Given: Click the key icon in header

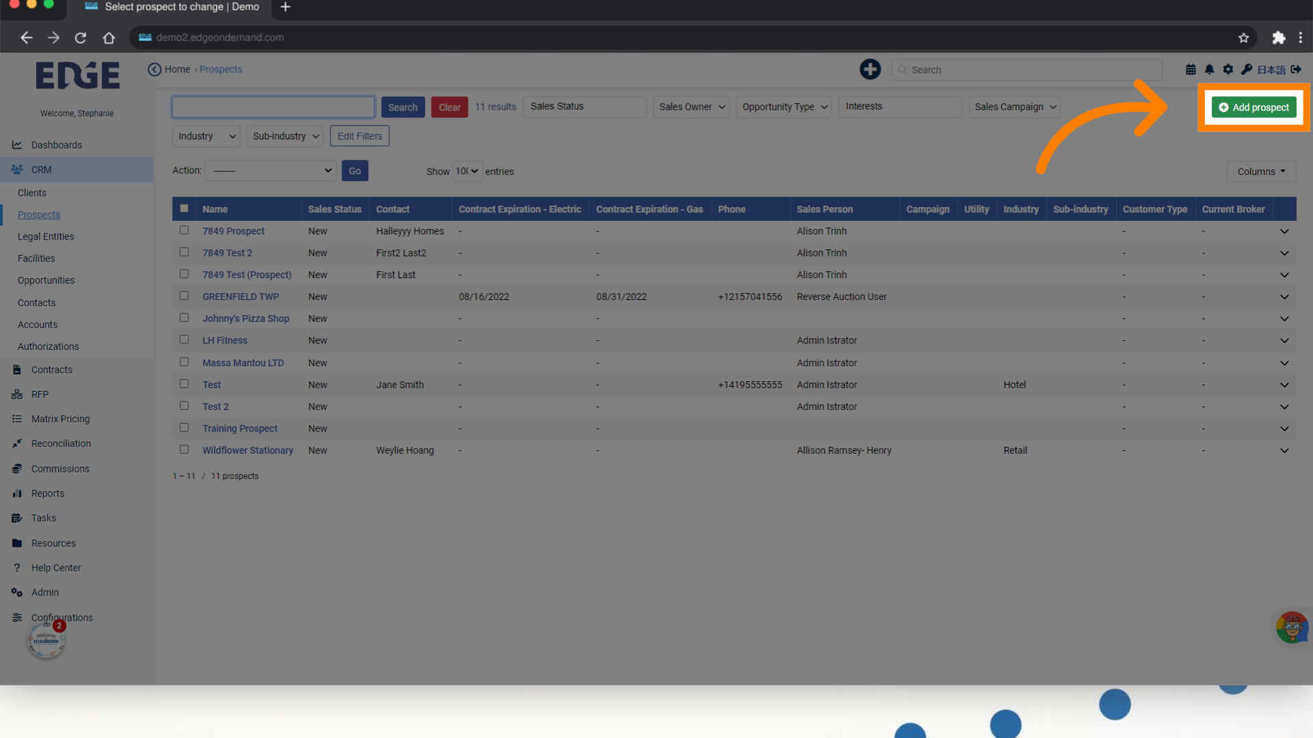Looking at the screenshot, I should (1247, 69).
